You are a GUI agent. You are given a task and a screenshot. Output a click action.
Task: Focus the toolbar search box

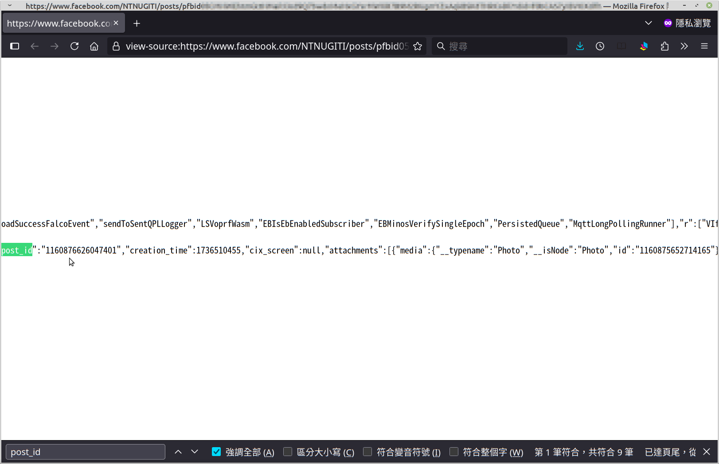500,46
